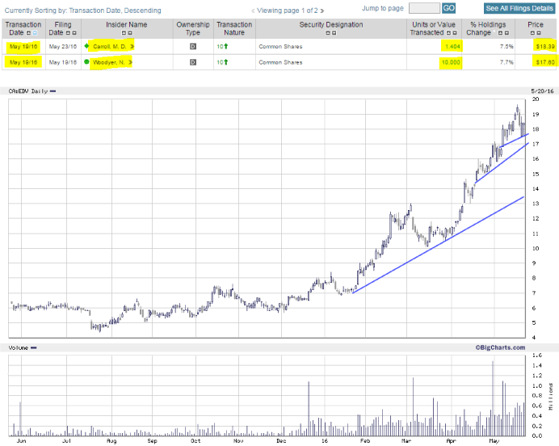Click Ownership Type D icon in Carroll row

(x=192, y=47)
